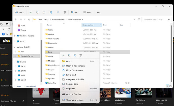This screenshot has height=106, width=174.
Task: Collapse the Network tree node
Action: point(15,62)
